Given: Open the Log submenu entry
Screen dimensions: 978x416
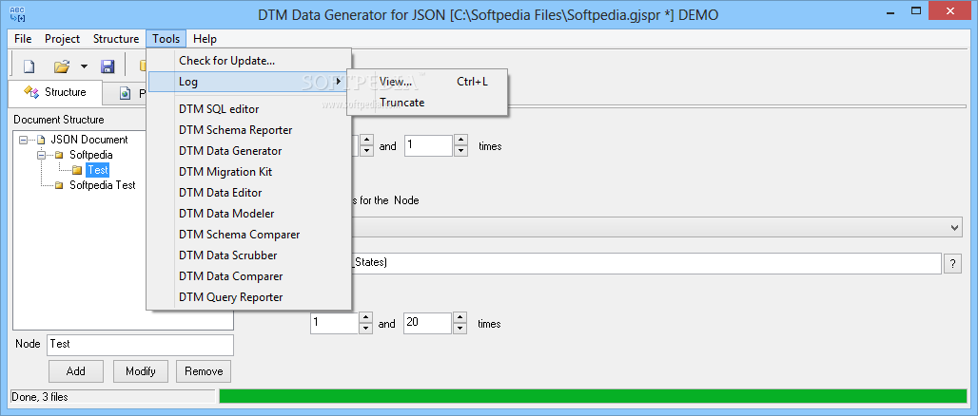Looking at the screenshot, I should 248,82.
